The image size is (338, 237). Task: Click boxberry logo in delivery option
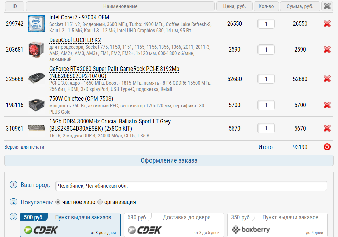(251, 230)
